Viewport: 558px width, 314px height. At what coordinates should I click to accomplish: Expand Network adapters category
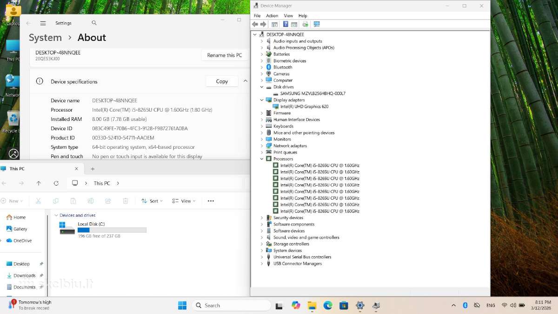[262, 146]
